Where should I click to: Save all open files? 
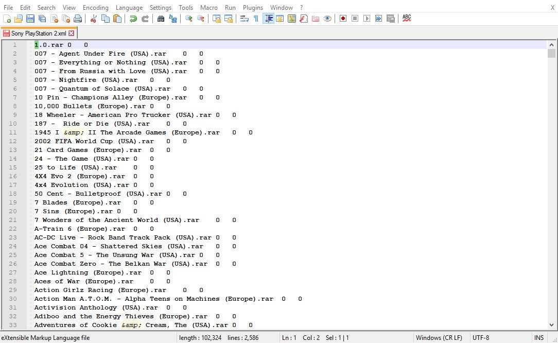(x=42, y=19)
